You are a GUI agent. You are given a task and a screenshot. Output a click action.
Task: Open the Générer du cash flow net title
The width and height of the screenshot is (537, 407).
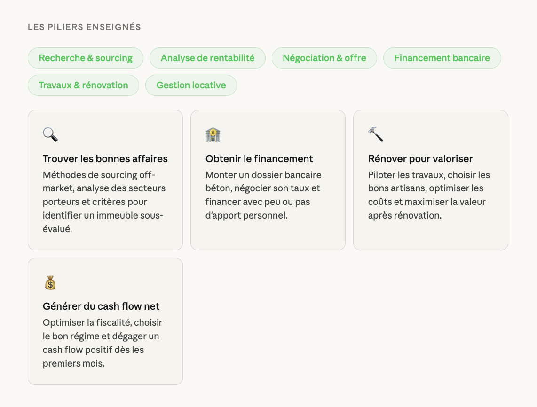coord(101,306)
